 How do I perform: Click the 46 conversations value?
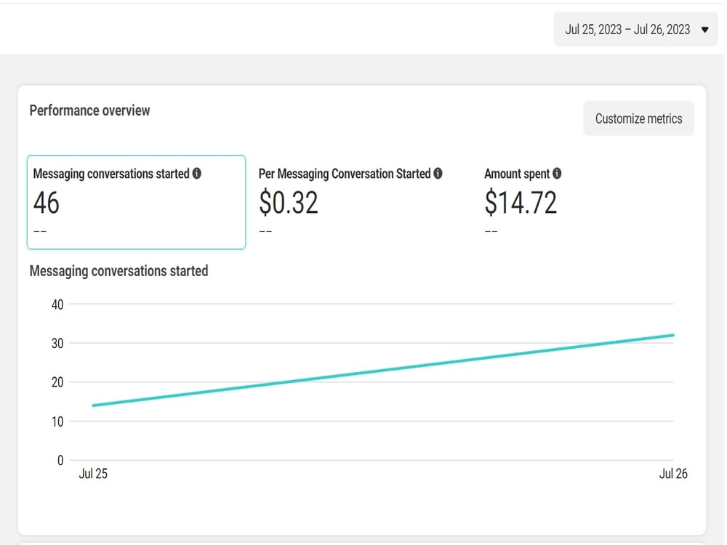[46, 204]
